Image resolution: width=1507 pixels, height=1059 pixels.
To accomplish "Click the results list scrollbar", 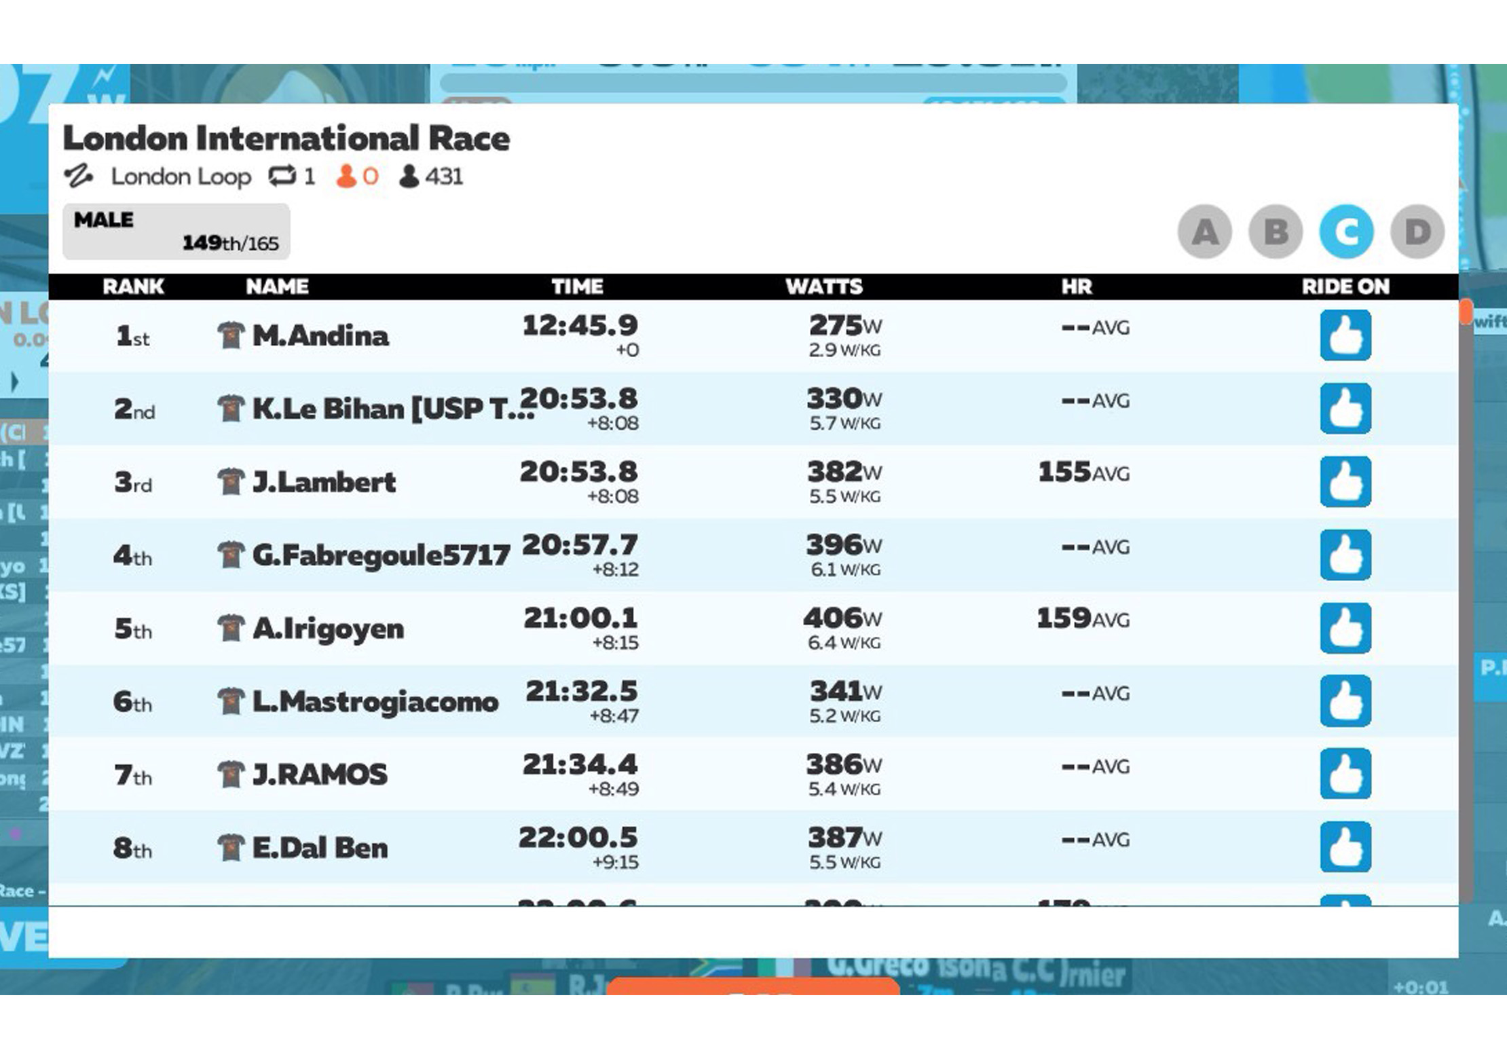I will 1466,597.
